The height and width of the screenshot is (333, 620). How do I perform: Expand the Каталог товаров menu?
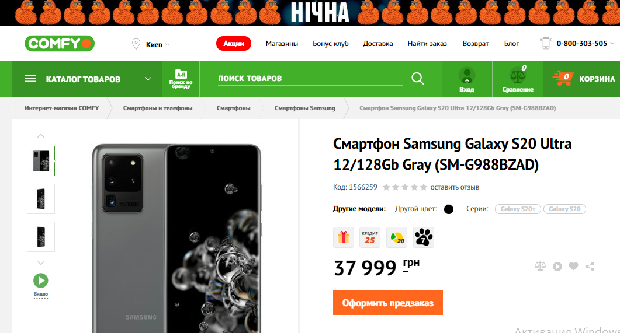(x=88, y=79)
